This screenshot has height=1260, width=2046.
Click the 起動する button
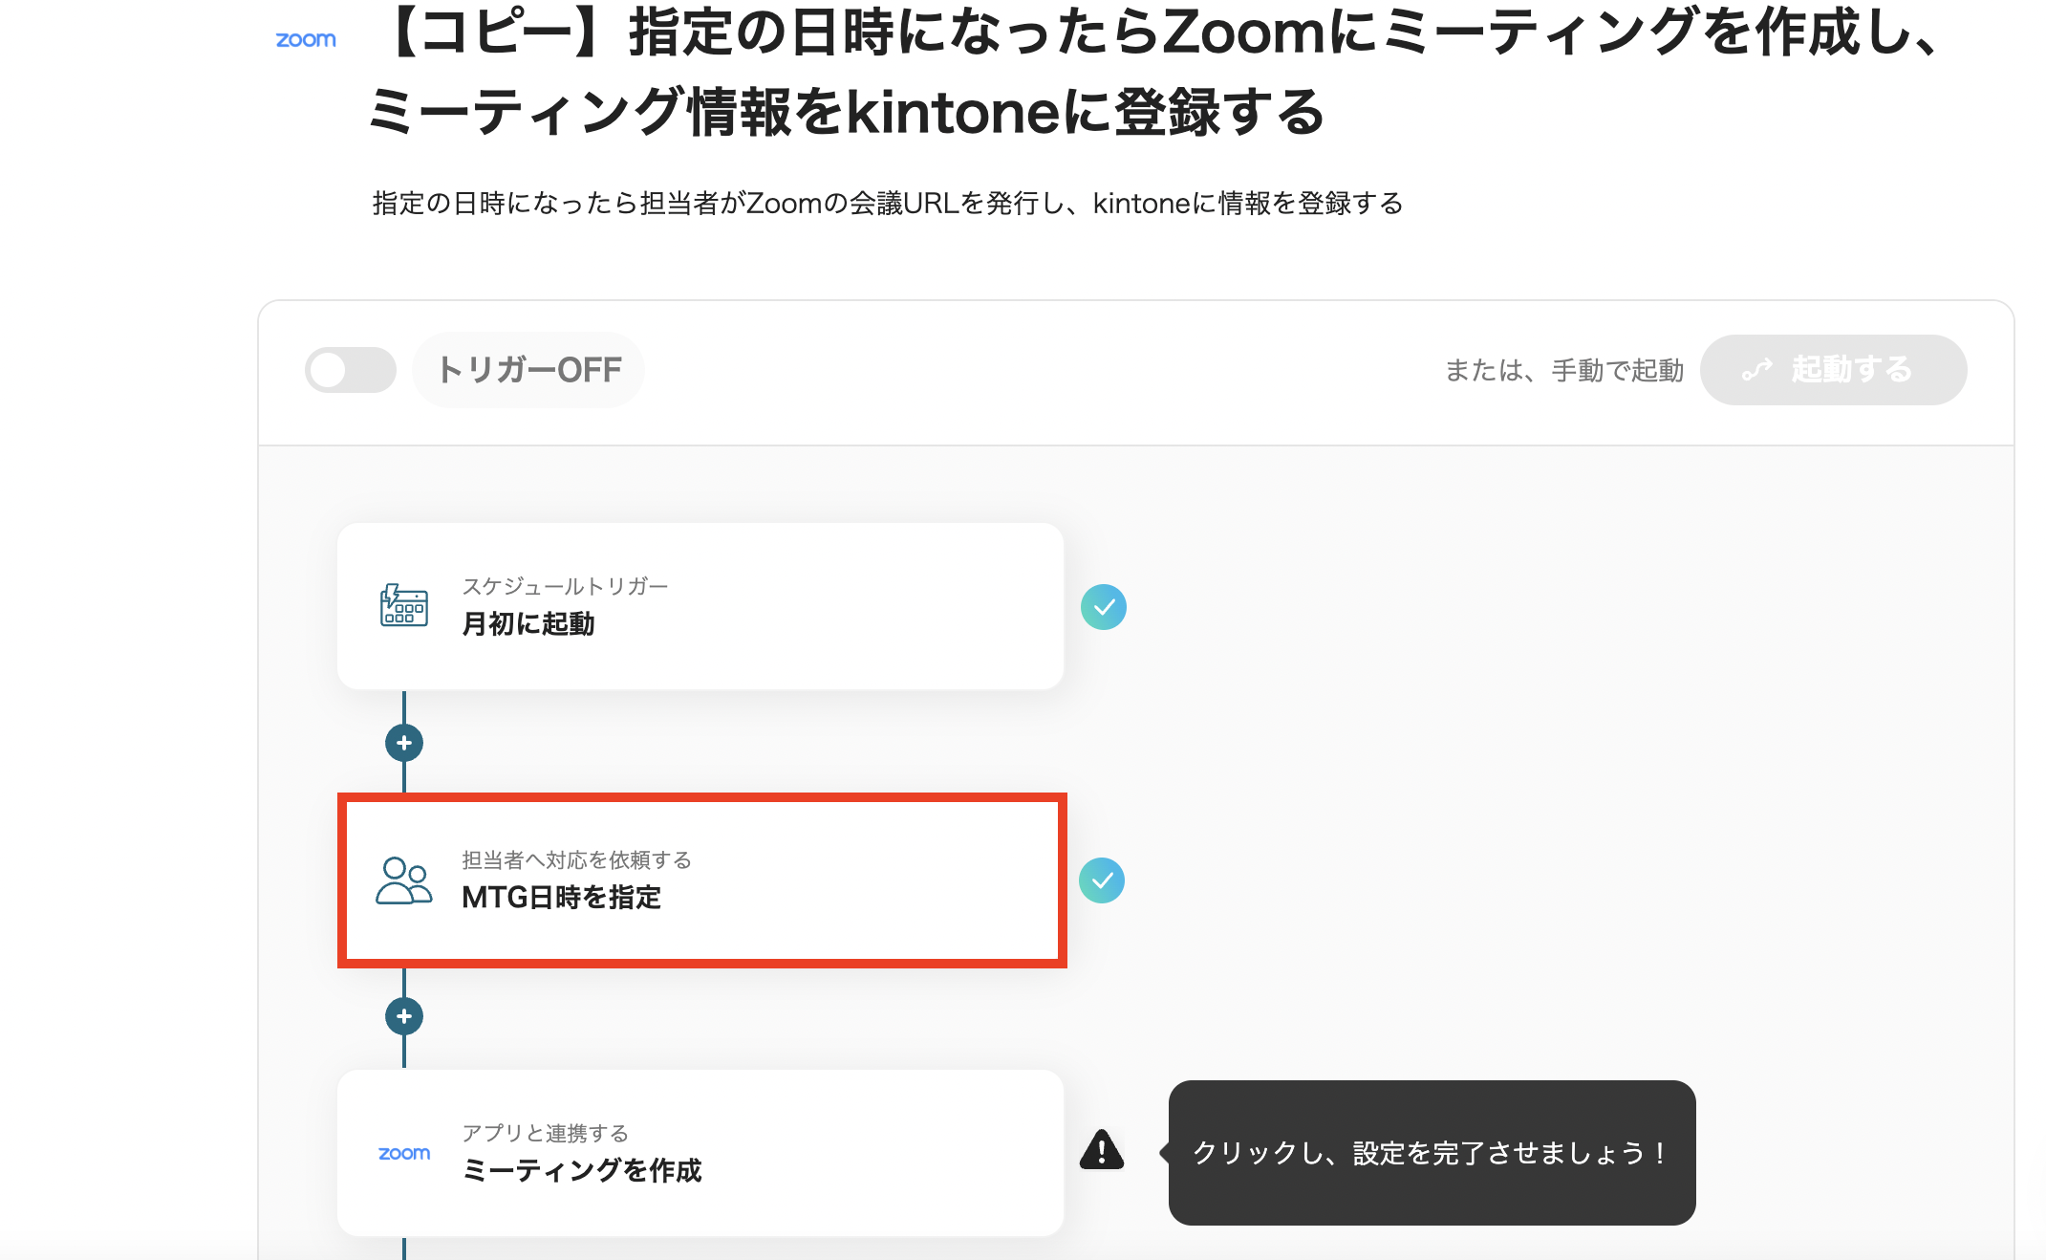click(1833, 370)
